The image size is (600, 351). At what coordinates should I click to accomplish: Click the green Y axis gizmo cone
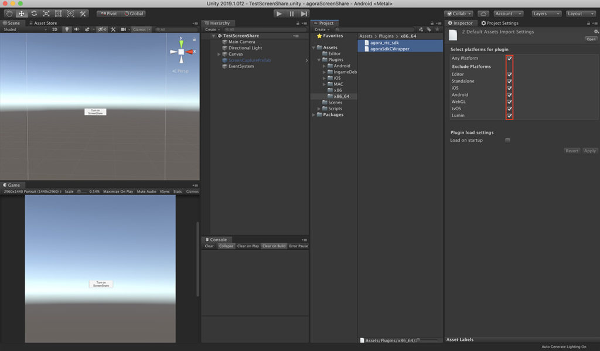(x=182, y=43)
